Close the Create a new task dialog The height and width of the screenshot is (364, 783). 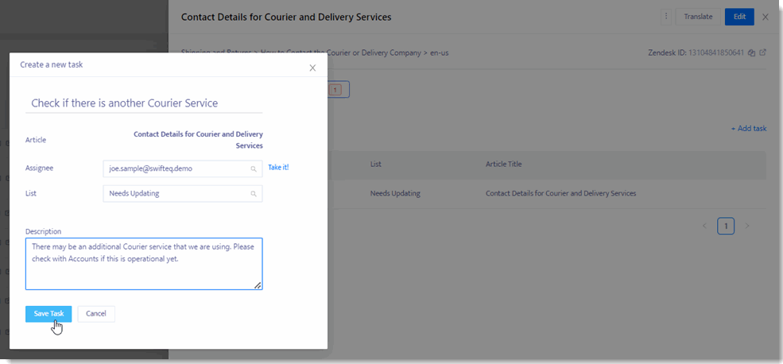coord(312,68)
